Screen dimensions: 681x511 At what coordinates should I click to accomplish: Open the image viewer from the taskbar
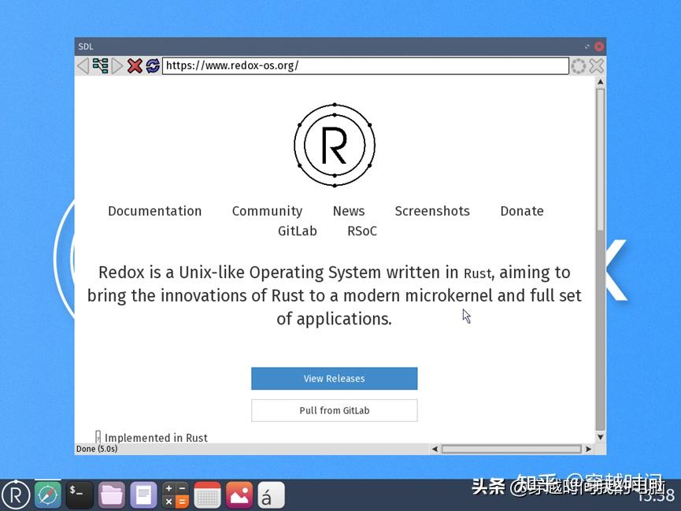[238, 494]
